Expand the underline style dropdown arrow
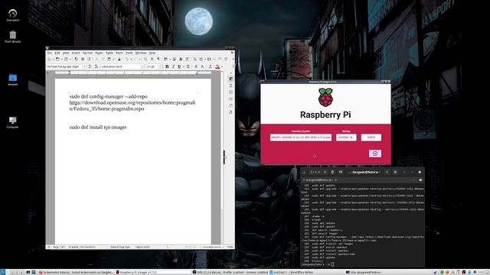490x275 pixels. [184, 66]
